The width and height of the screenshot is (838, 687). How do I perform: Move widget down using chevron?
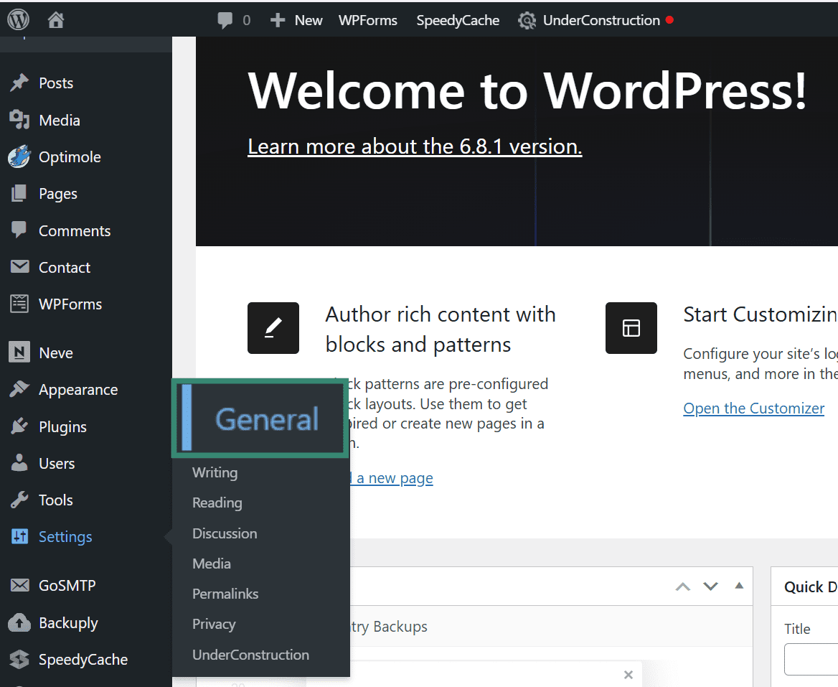pyautogui.click(x=710, y=586)
